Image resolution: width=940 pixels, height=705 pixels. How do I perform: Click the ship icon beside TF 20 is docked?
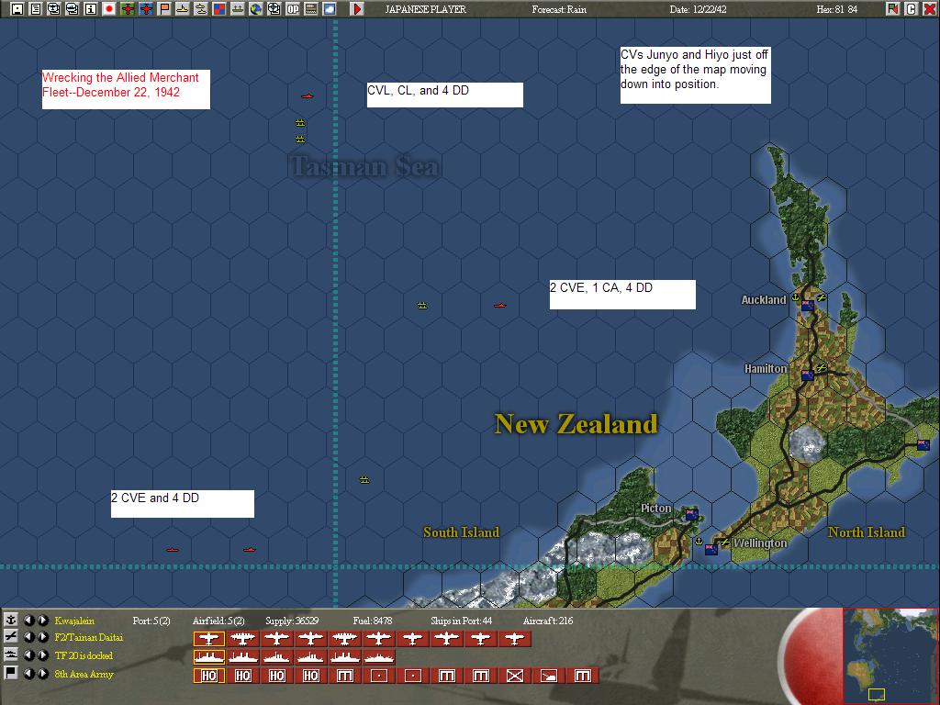pyautogui.click(x=11, y=655)
